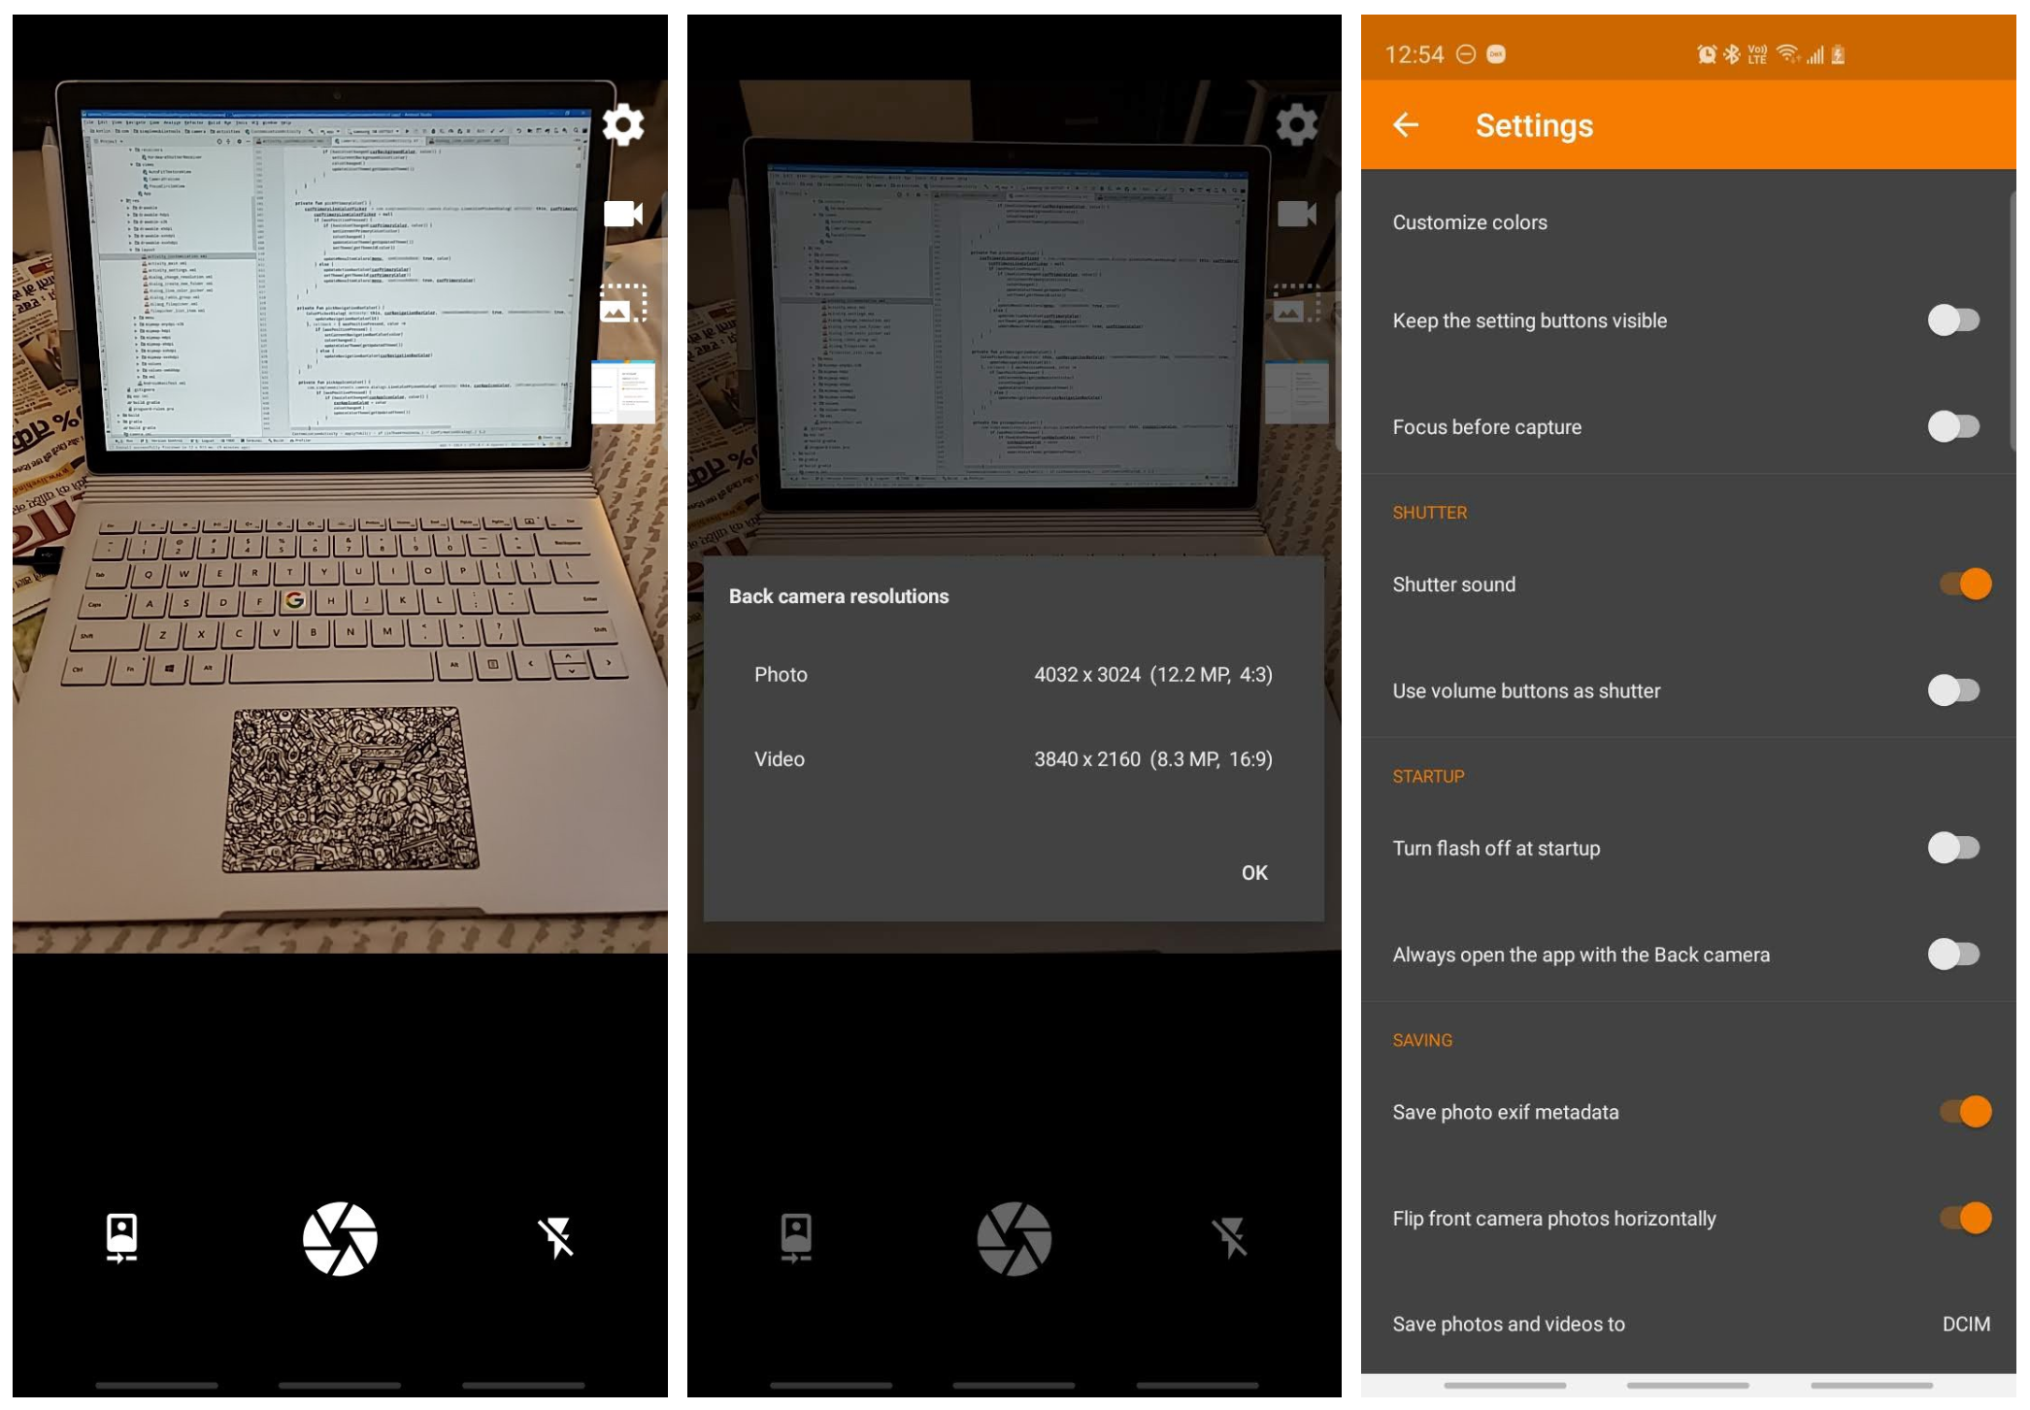Screen dimensions: 2030x1410
Task: Toggle Turn flash off at startup
Action: click(x=1953, y=848)
